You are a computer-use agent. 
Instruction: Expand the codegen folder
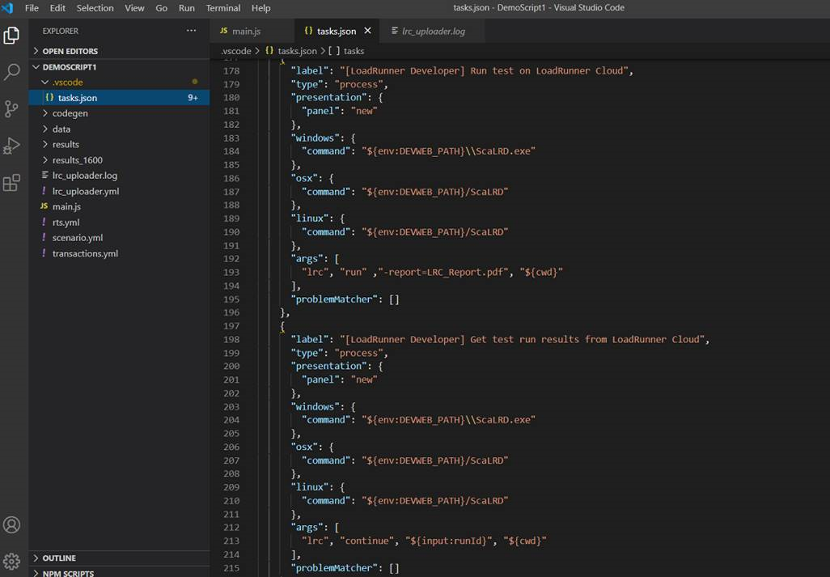click(70, 113)
